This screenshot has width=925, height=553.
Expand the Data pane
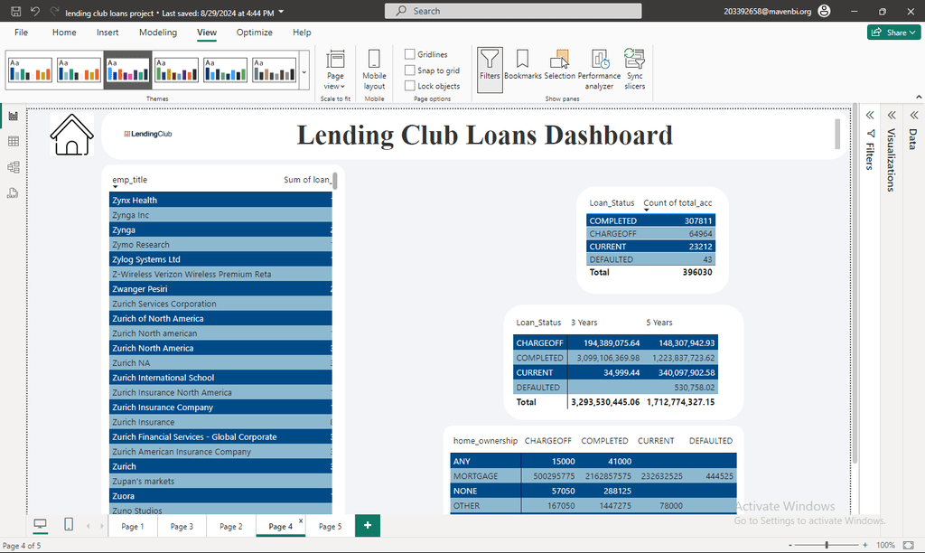914,115
